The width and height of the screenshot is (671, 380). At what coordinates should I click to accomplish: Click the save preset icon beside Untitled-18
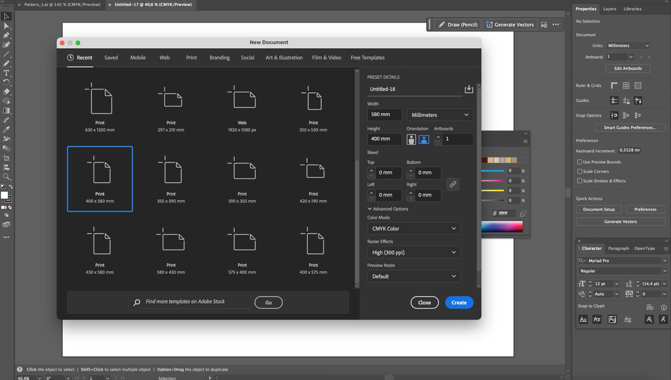tap(469, 89)
